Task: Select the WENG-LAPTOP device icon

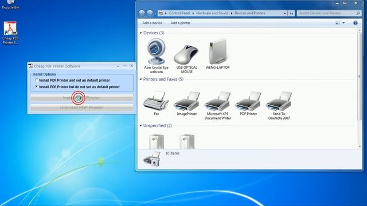Action: pos(217,54)
